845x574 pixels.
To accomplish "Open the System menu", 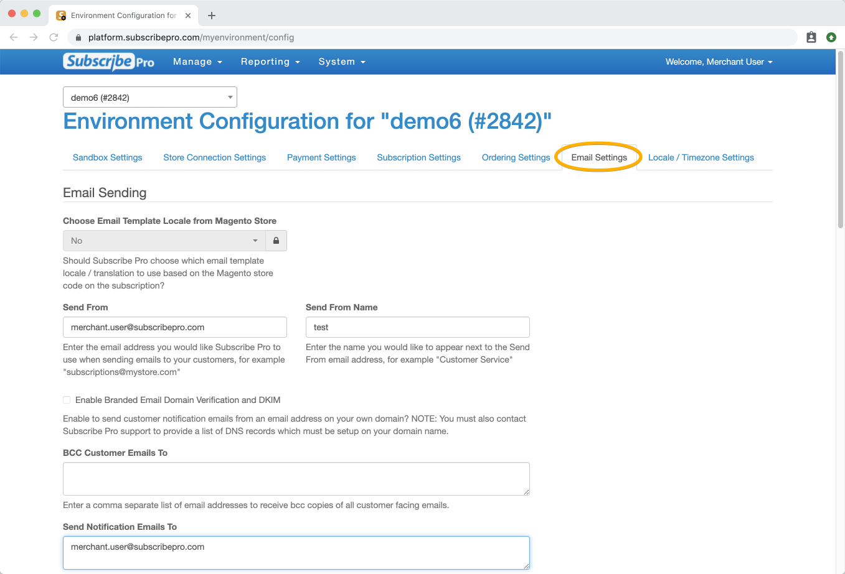I will coord(342,62).
